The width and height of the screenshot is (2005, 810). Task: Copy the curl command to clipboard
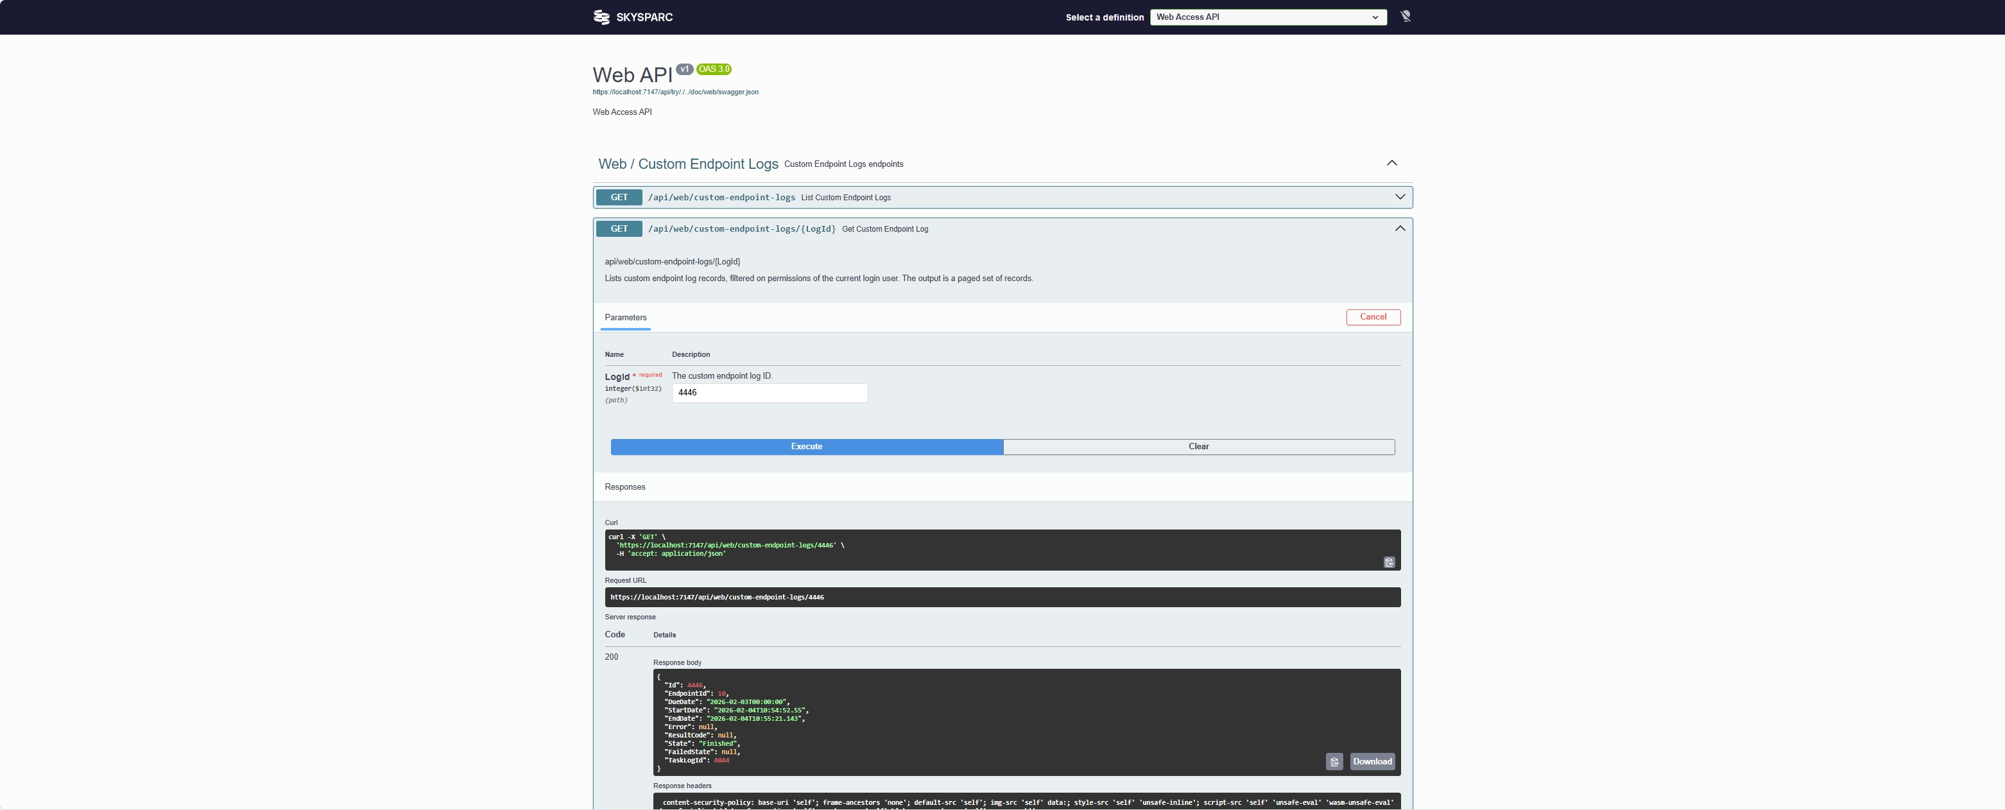pyautogui.click(x=1390, y=562)
